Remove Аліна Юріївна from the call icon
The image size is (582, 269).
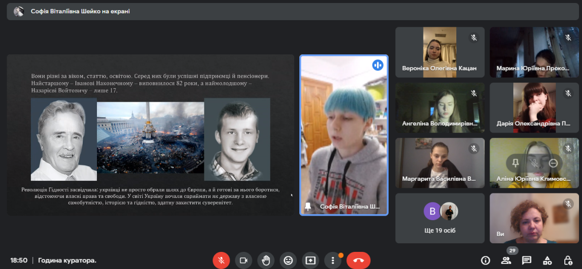pos(554,163)
